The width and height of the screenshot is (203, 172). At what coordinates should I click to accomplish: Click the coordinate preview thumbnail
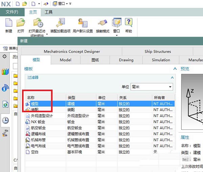click(192, 102)
